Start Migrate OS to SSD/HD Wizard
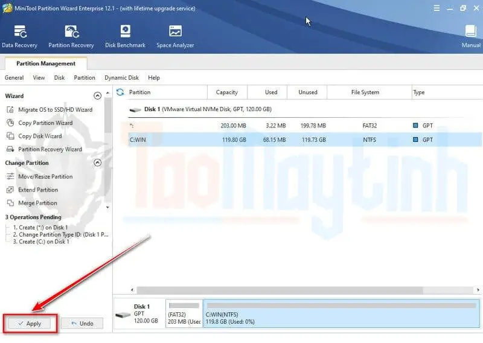Viewport: 483px width, 343px height. pyautogui.click(x=54, y=110)
